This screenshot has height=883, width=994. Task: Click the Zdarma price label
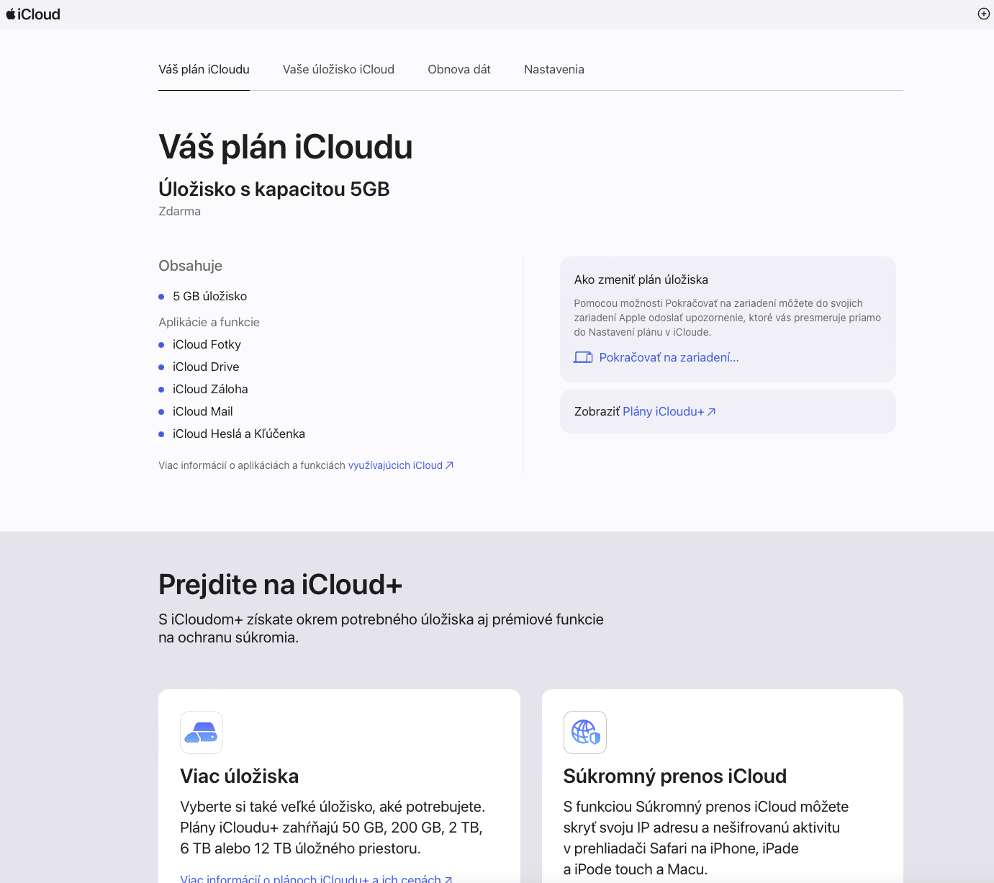179,211
